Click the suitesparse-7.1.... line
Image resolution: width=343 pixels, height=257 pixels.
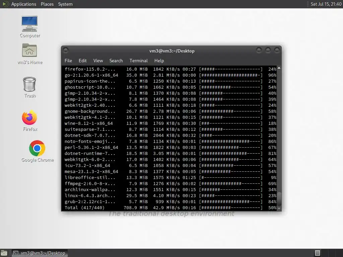pos(170,130)
